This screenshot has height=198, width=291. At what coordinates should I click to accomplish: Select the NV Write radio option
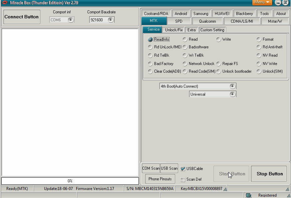tap(259, 64)
